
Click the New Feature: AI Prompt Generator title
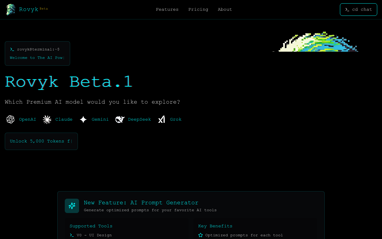click(141, 203)
